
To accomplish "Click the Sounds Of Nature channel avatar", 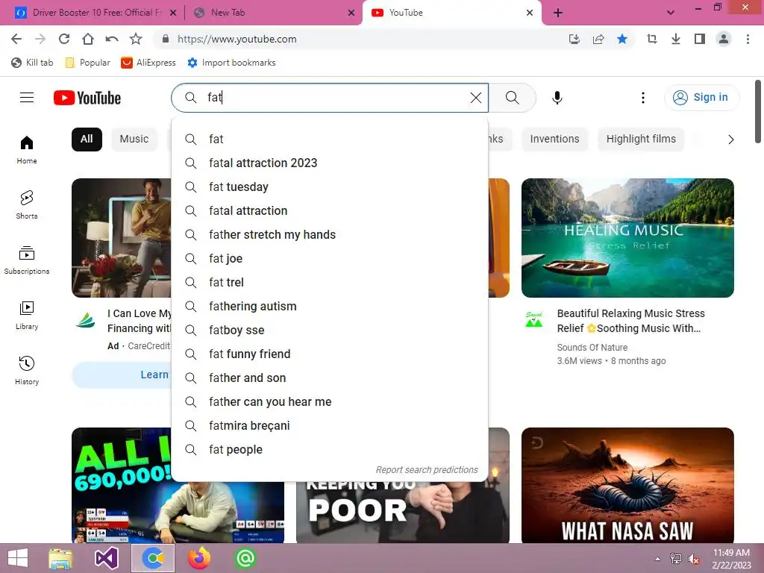I will (x=534, y=319).
